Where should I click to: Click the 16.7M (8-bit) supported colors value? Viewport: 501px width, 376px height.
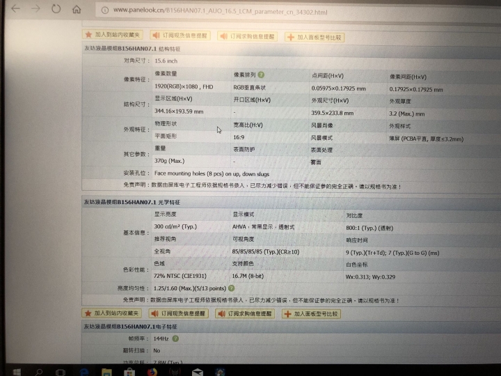point(248,276)
